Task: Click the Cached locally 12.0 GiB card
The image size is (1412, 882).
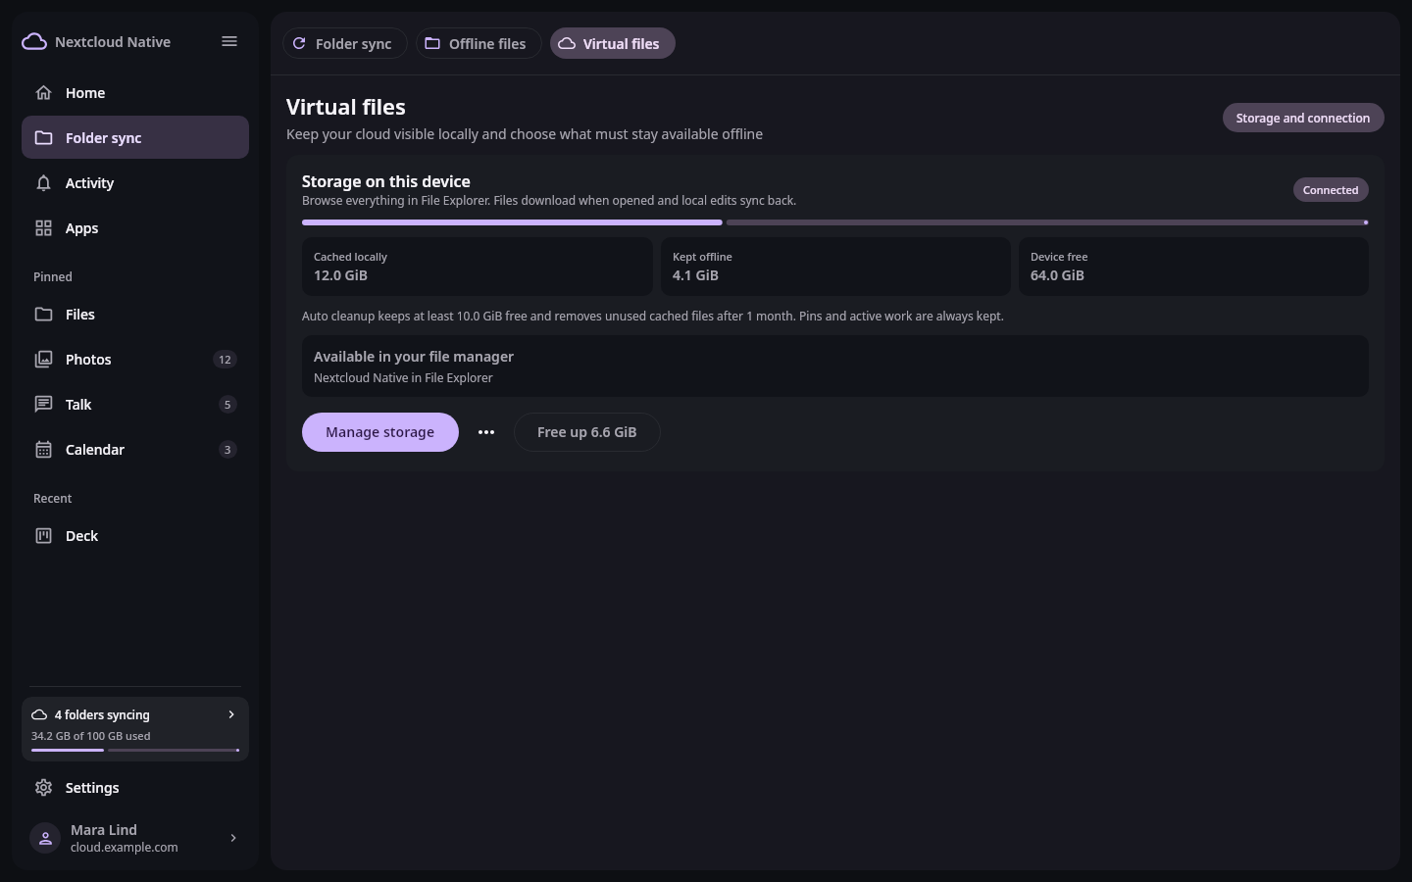Action: [x=477, y=267]
